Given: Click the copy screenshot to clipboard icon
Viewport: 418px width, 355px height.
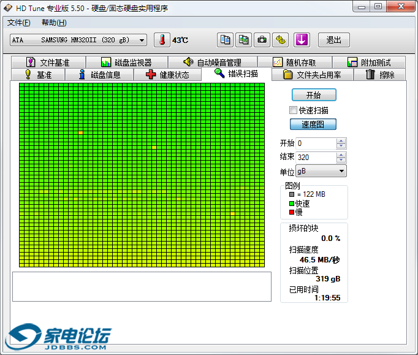Looking at the screenshot, I should point(243,40).
